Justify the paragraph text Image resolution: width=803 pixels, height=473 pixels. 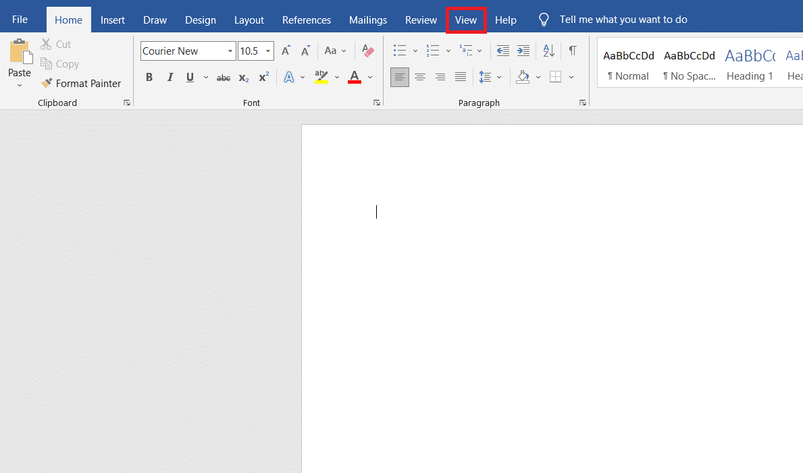[461, 78]
